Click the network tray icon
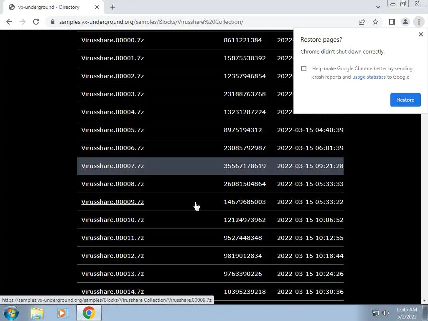Viewport: 428px width, 321px height. pyautogui.click(x=376, y=313)
